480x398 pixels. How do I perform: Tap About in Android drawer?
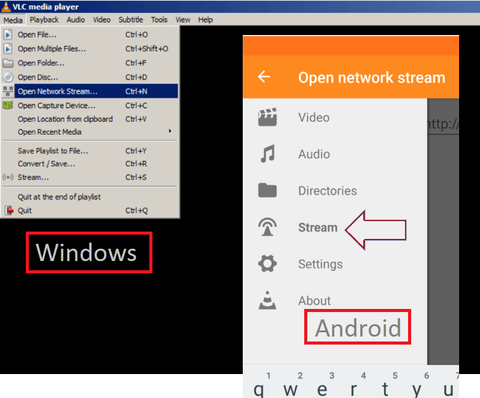pyautogui.click(x=315, y=300)
